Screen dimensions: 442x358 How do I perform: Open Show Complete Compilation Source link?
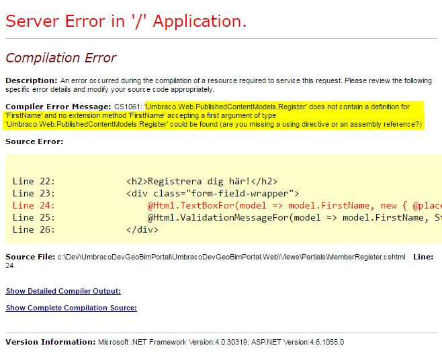(71, 308)
